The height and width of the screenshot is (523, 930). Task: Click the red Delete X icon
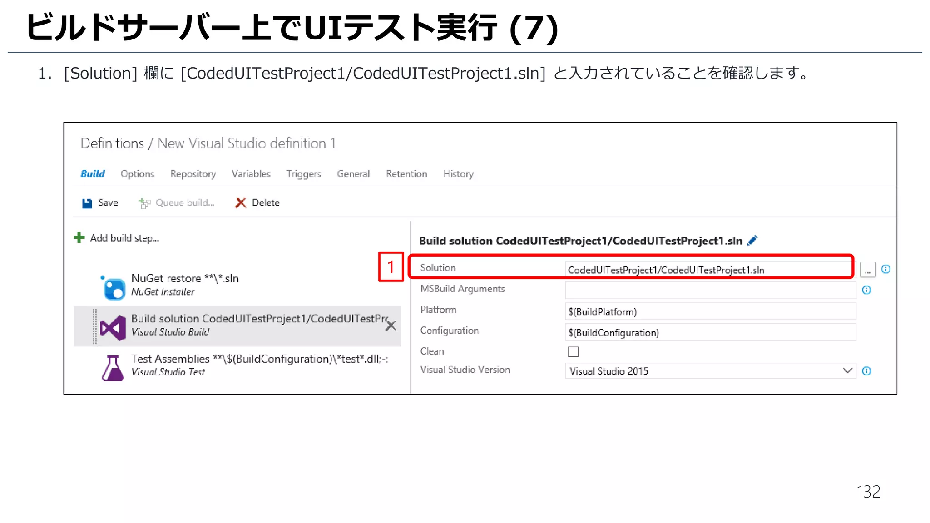pyautogui.click(x=241, y=203)
